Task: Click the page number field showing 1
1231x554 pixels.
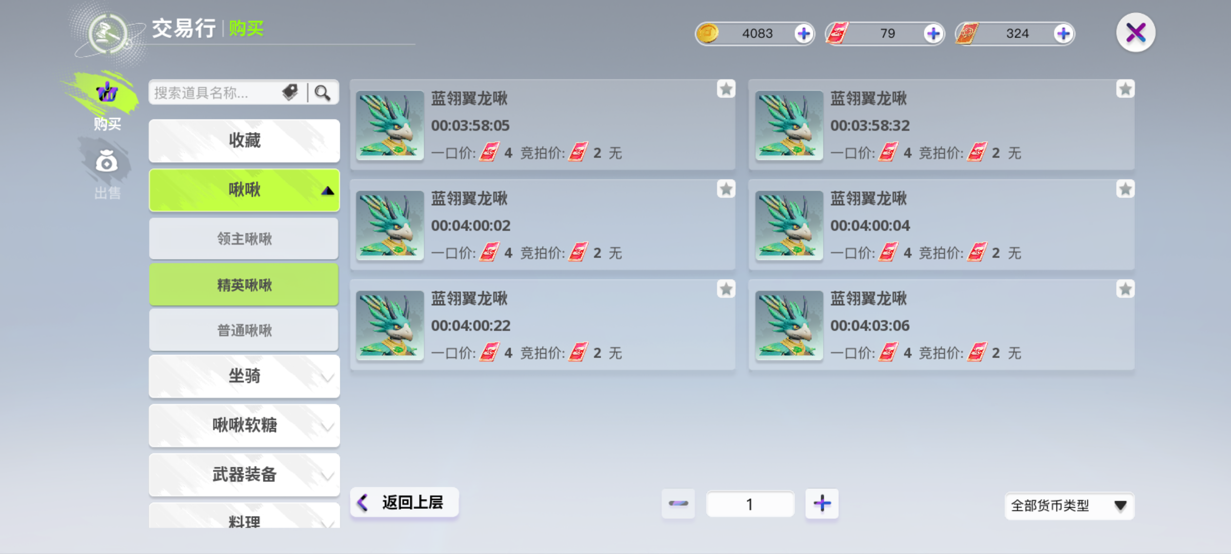Action: [x=750, y=504]
